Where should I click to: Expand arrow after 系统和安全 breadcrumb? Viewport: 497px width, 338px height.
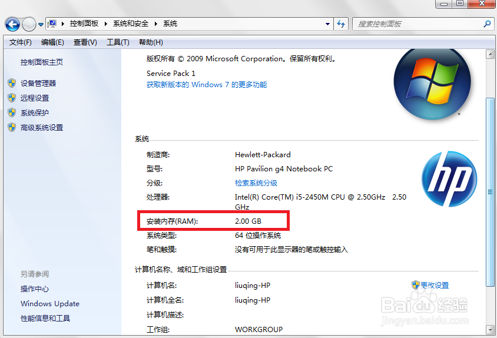point(155,24)
